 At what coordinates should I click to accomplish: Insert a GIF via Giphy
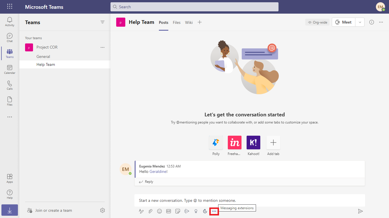pyautogui.click(x=169, y=211)
